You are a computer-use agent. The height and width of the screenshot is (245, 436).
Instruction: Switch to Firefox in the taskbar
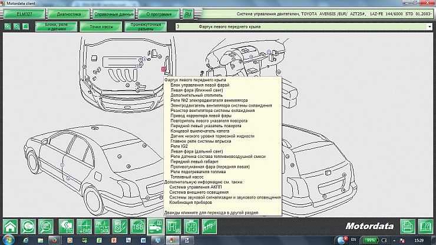(54, 240)
